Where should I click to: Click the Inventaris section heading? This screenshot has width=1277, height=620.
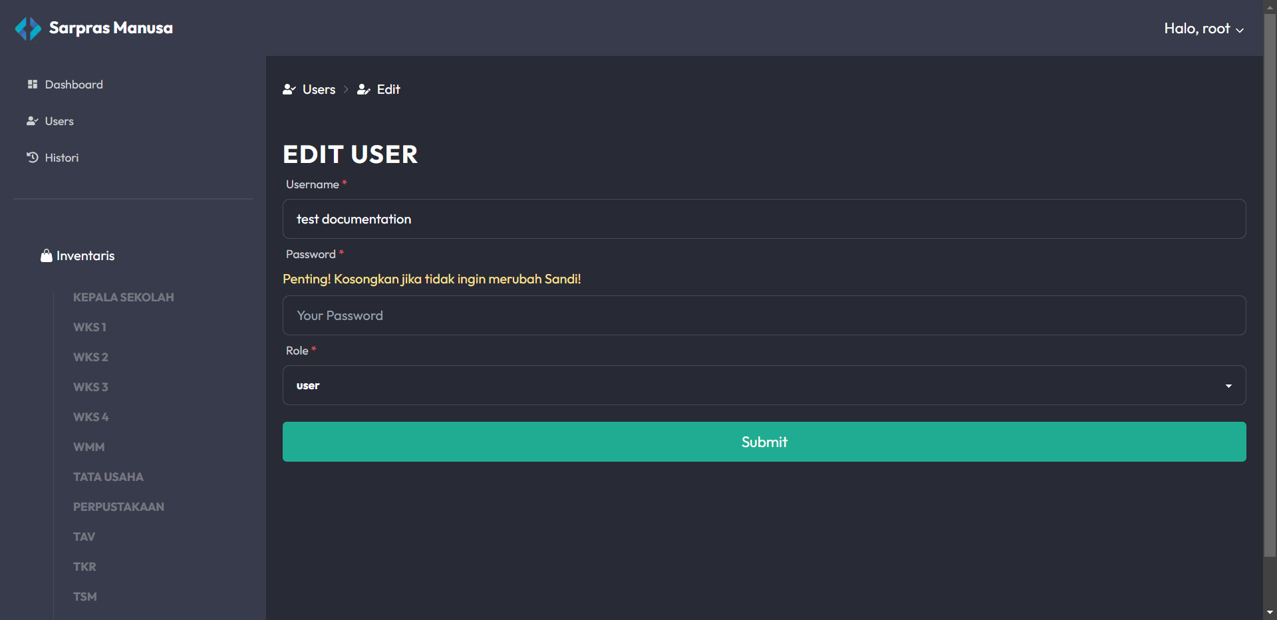(x=86, y=255)
